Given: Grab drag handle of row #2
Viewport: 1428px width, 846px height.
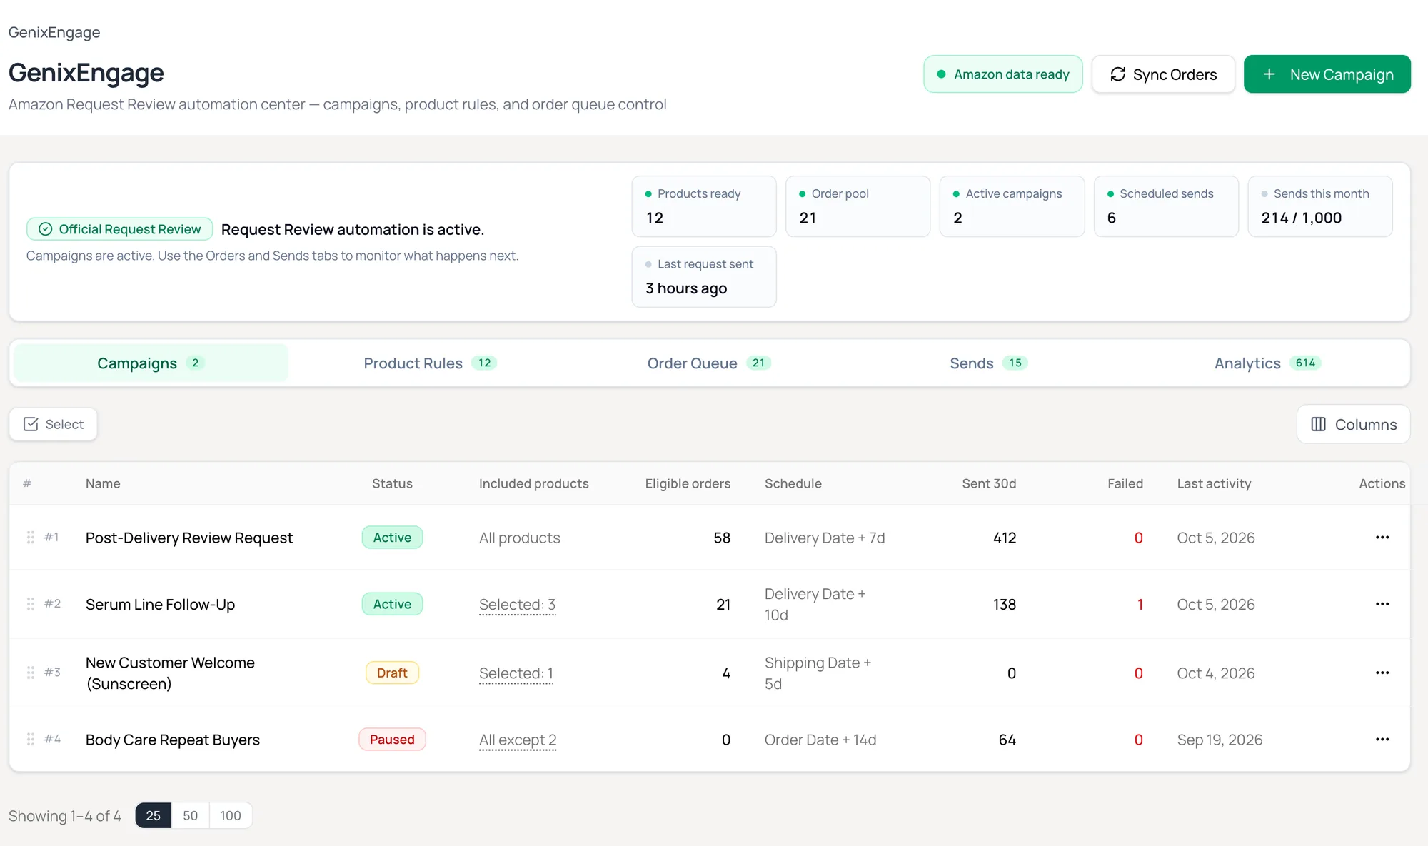Looking at the screenshot, I should coord(31,604).
